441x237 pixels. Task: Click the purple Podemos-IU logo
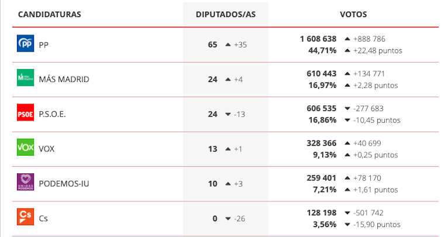pyautogui.click(x=26, y=183)
